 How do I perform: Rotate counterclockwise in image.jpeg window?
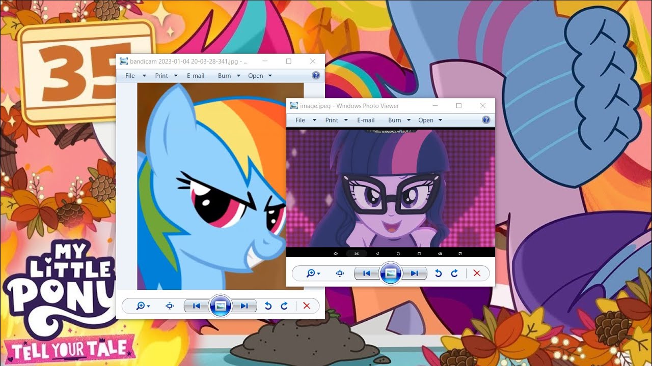[x=438, y=273]
